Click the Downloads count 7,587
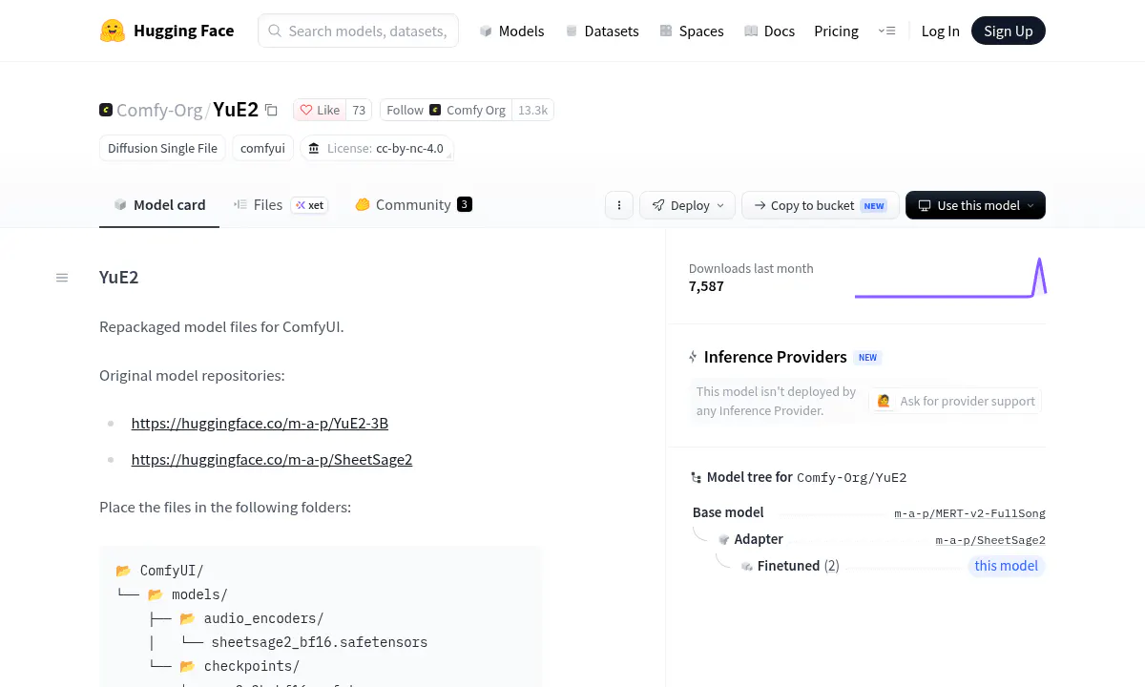 click(706, 286)
